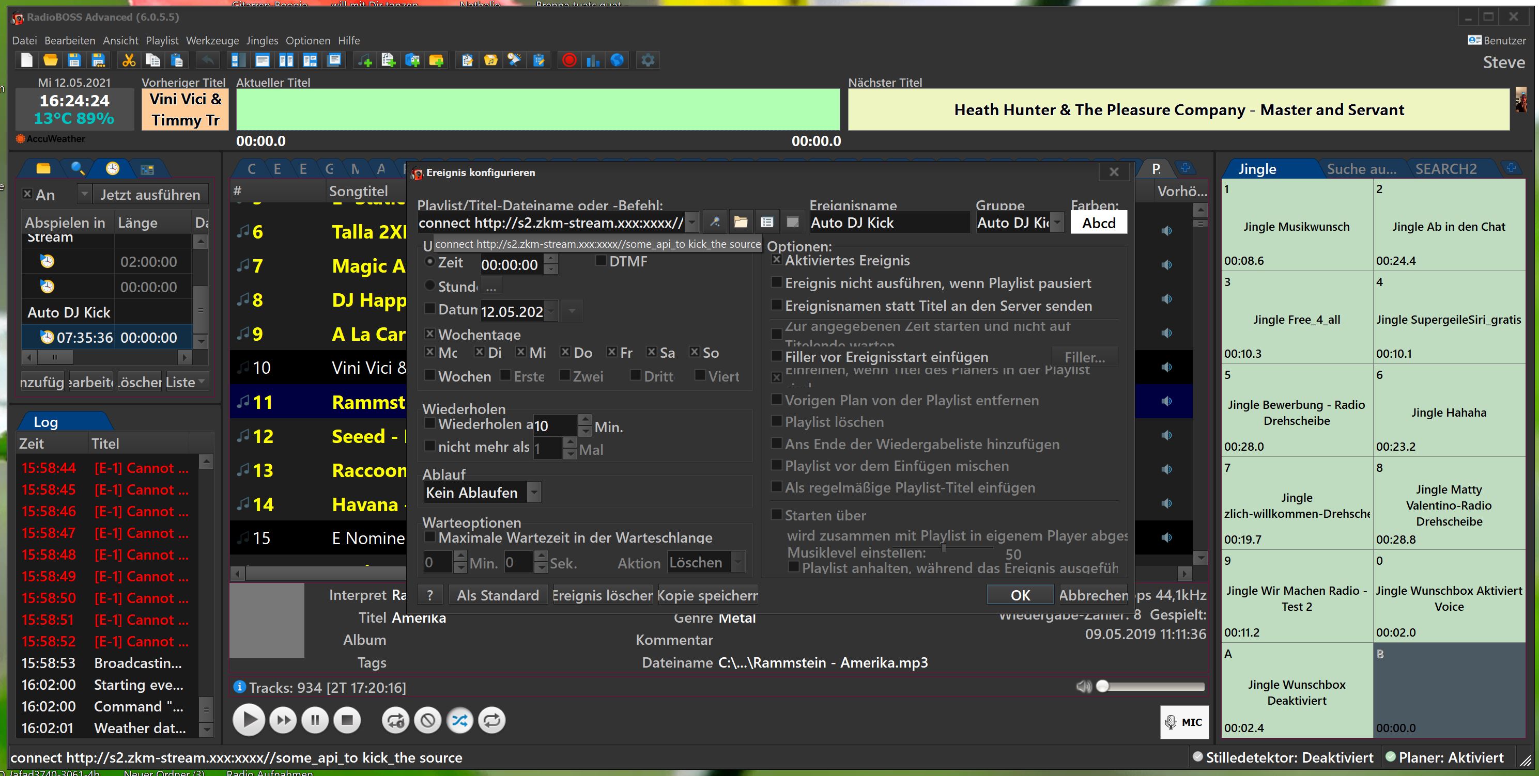Image resolution: width=1539 pixels, height=776 pixels.
Task: Toggle the MIC button
Action: click(x=1183, y=722)
